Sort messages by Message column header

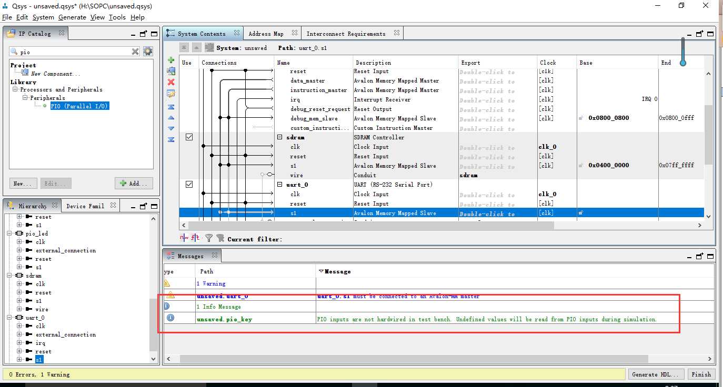(337, 271)
